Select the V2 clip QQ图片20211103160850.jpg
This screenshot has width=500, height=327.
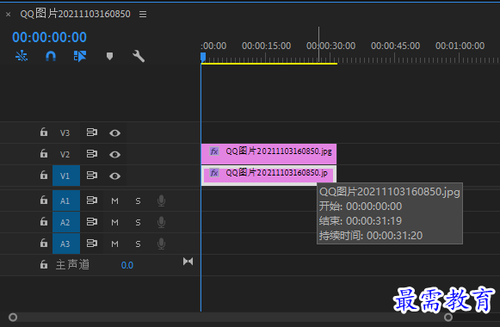tap(269, 154)
